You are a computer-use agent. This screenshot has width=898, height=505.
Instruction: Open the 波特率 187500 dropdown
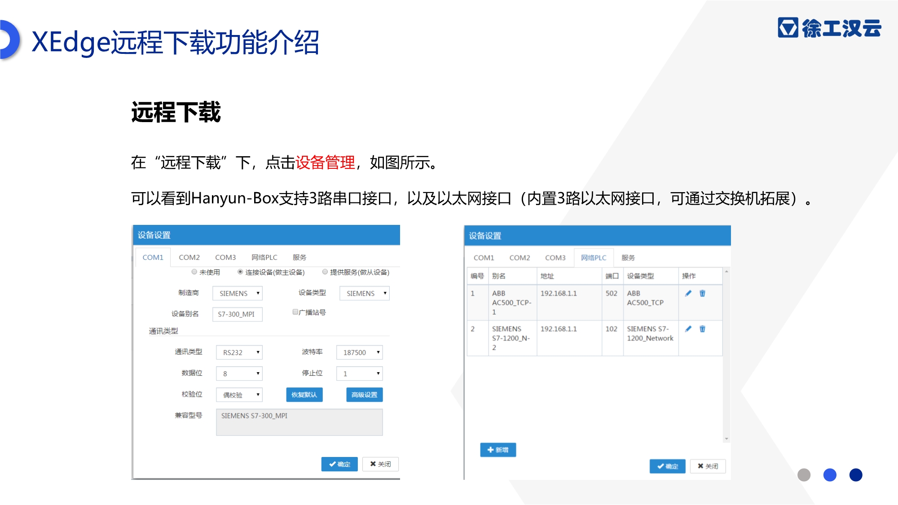tap(360, 352)
